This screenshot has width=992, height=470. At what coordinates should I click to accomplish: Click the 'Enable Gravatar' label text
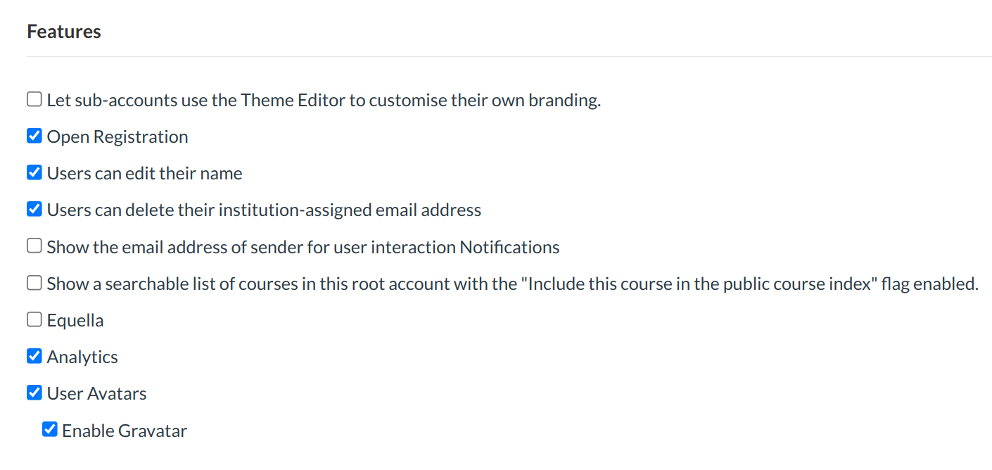pos(125,431)
